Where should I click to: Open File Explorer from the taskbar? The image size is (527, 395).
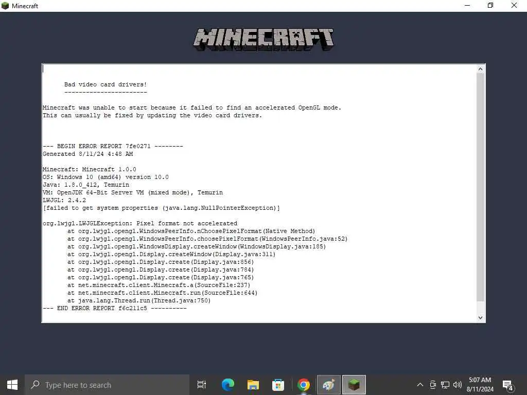[253, 385]
